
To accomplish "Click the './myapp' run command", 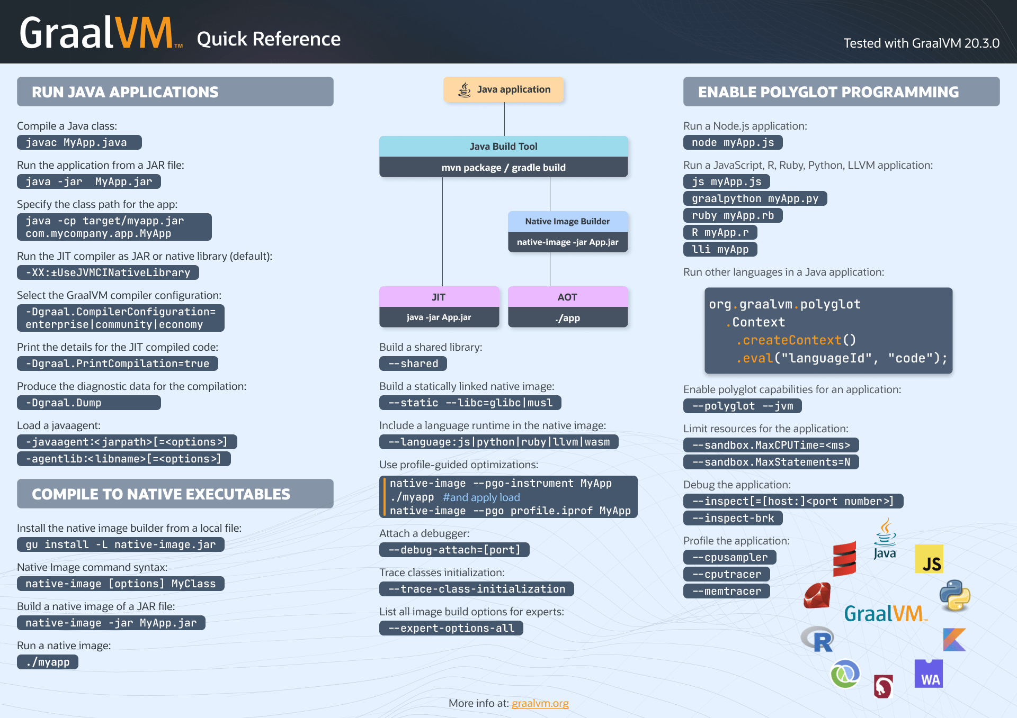I will [x=47, y=662].
